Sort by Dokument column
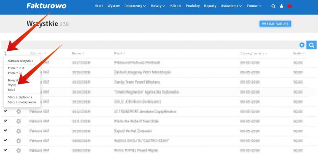Image resolution: width=318 pixels, height=154 pixels. pyautogui.click(x=38, y=54)
